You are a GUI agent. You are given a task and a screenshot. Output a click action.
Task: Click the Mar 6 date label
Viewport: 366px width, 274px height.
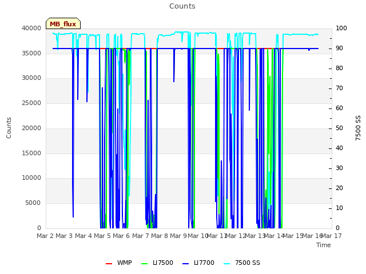pyautogui.click(x=121, y=236)
